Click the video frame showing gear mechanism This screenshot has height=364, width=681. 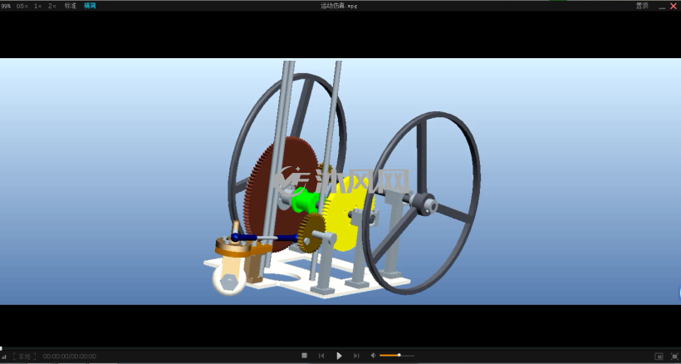point(340,181)
